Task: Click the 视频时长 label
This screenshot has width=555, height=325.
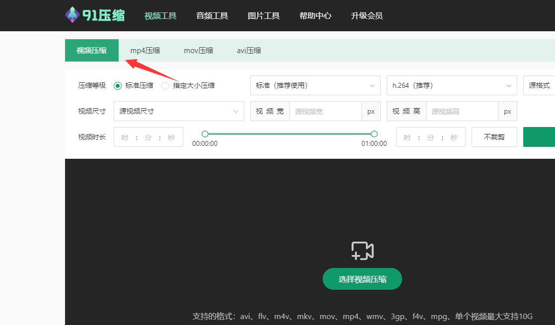Action: click(x=92, y=137)
